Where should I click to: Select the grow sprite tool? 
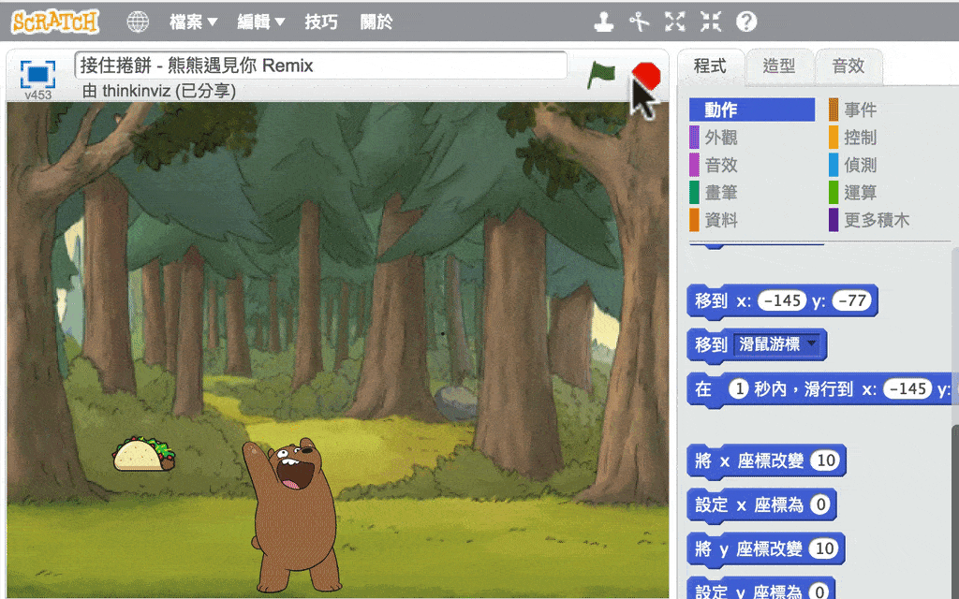[674, 22]
